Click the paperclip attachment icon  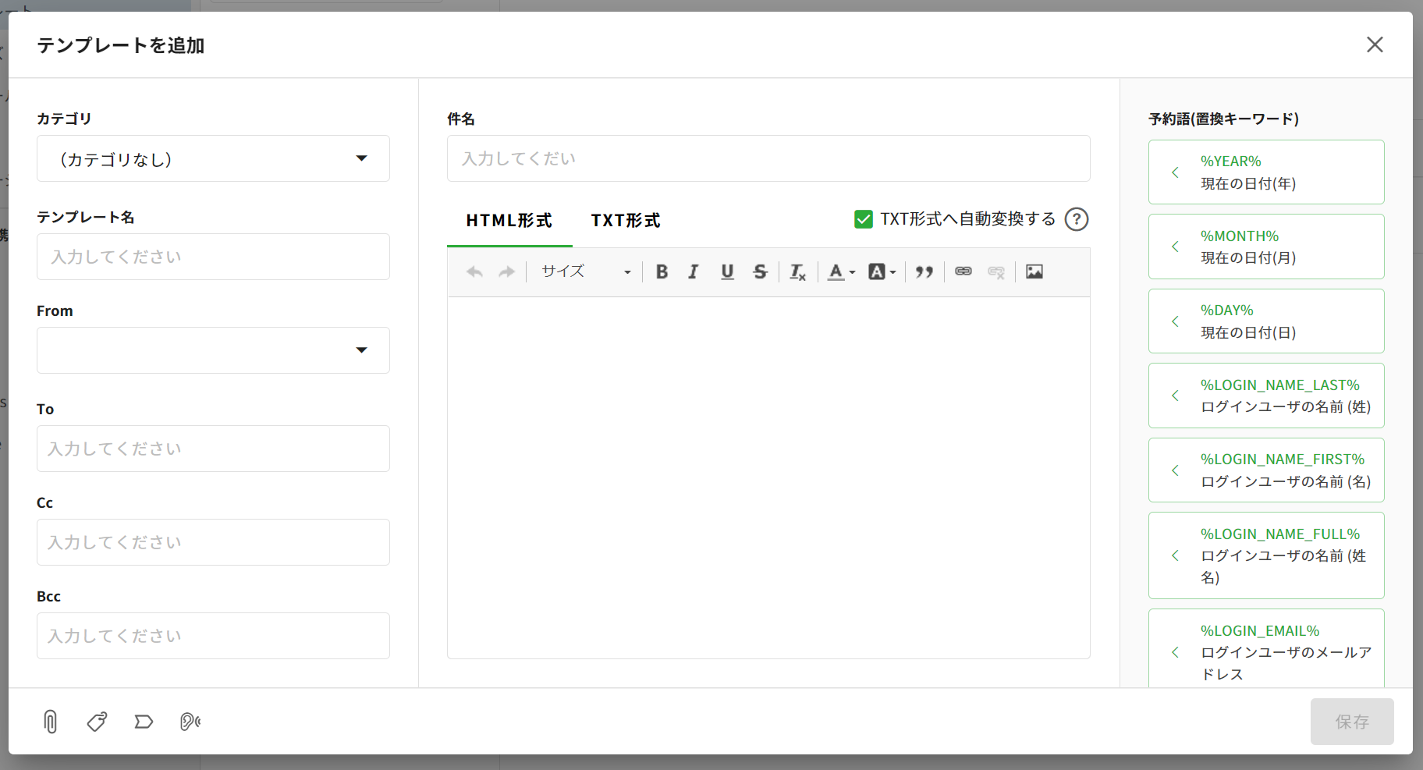click(50, 722)
